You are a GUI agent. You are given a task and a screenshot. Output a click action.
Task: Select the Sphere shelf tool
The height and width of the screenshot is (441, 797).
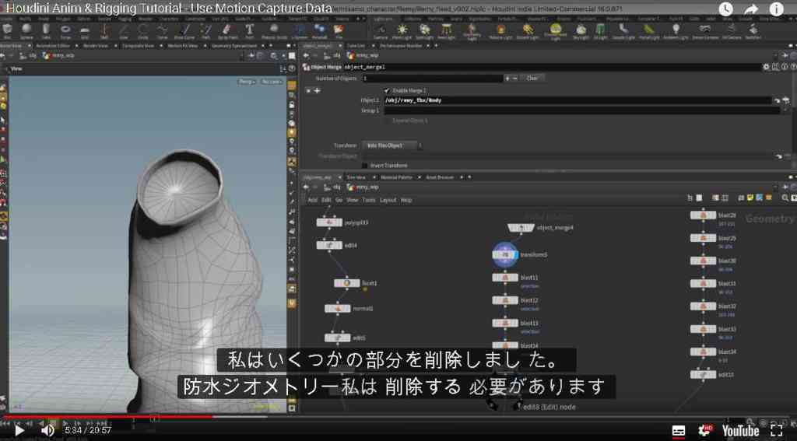(26, 31)
